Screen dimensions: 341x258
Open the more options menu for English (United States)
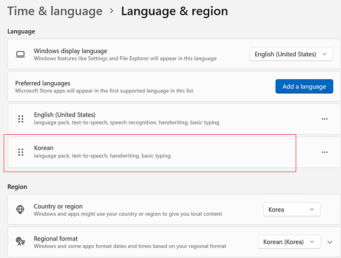(325, 119)
